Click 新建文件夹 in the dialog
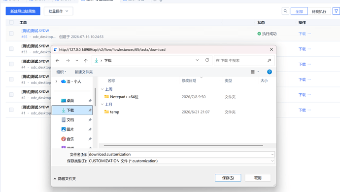 84,72
